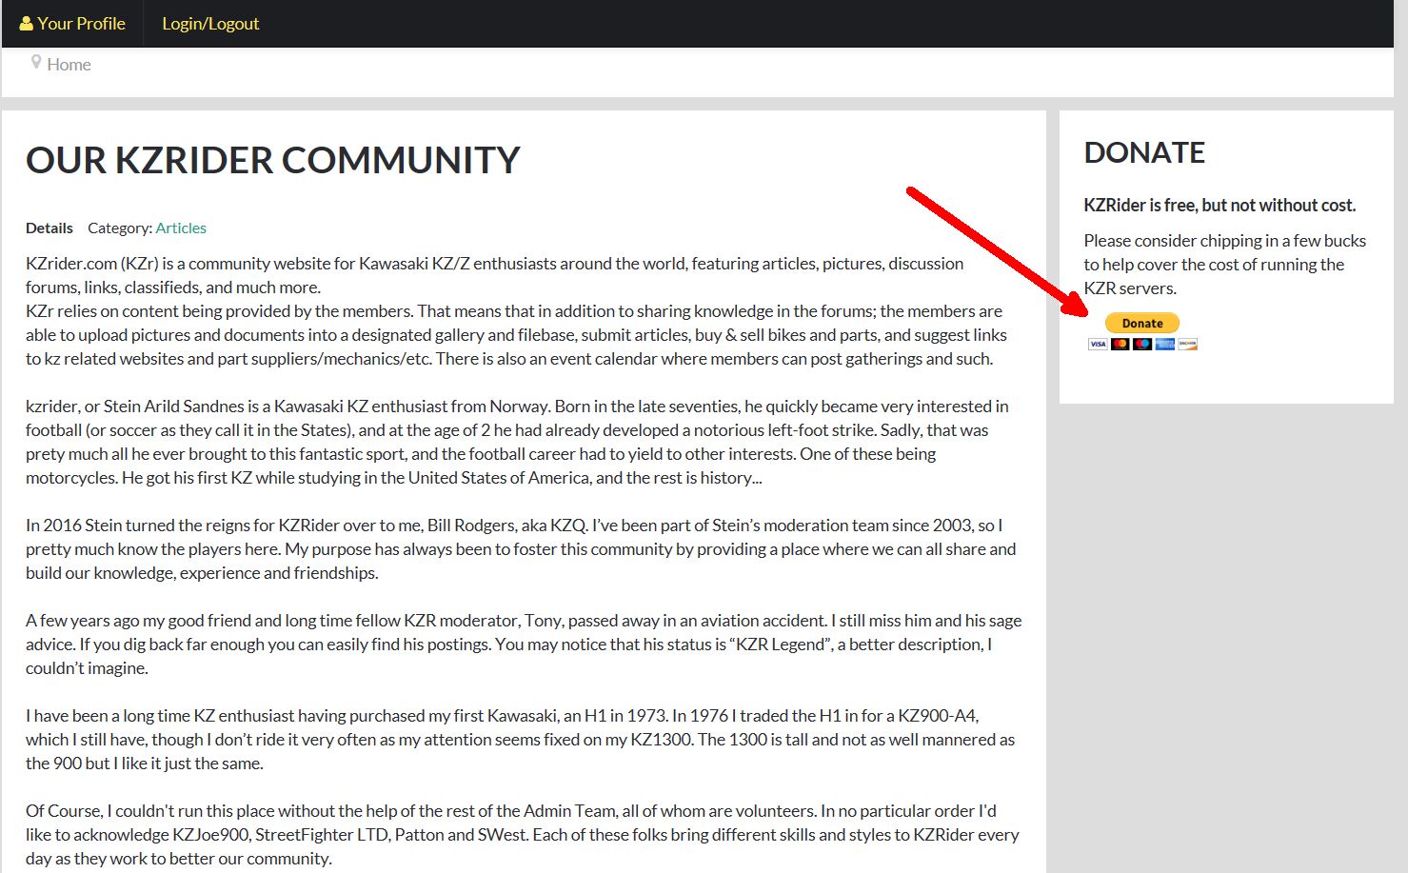Viewport: 1408px width, 873px height.
Task: Click the paragraph beginning "kzrider, or Stein Arild Sandnes"
Action: (517, 442)
